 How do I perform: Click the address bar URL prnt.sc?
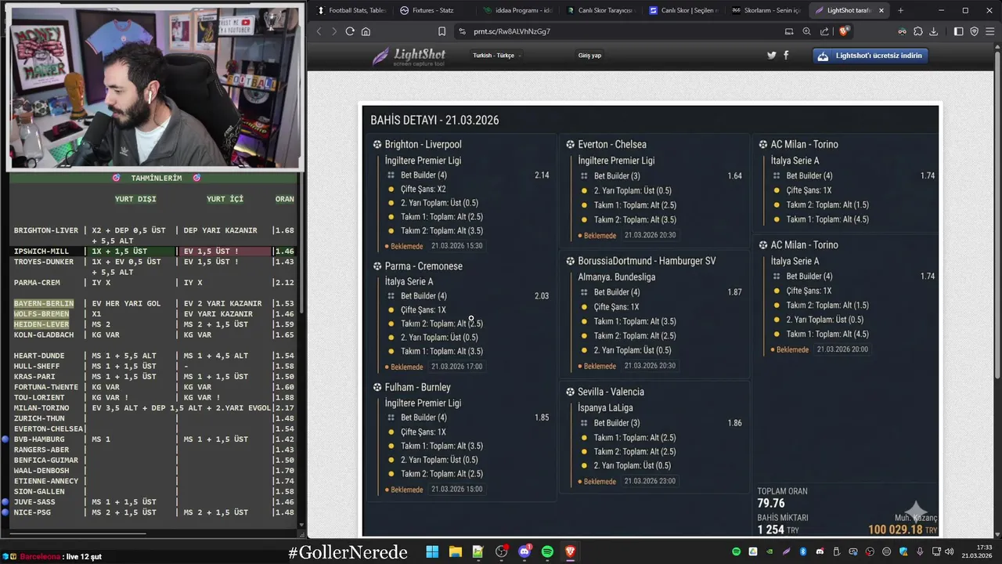point(512,31)
